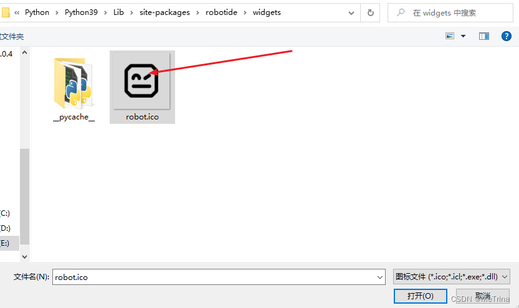
Task: Click the robot.ico file name label
Action: pyautogui.click(x=142, y=117)
